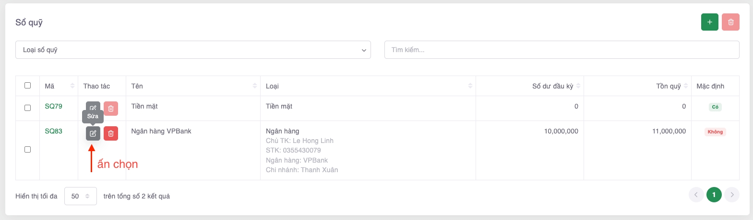This screenshot has width=753, height=220.
Task: Delete the SQ83 Ngân hàng VPBank row
Action: tap(111, 133)
